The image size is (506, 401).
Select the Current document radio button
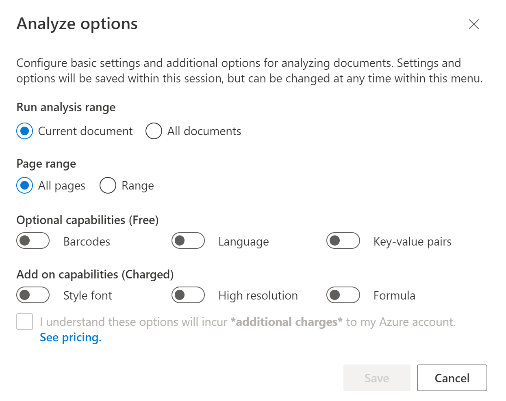click(25, 131)
